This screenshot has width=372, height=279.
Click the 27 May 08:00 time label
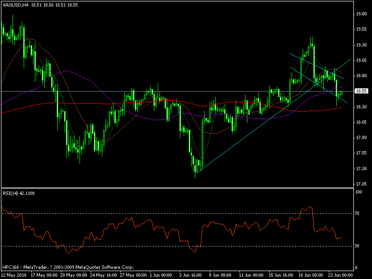133,275
